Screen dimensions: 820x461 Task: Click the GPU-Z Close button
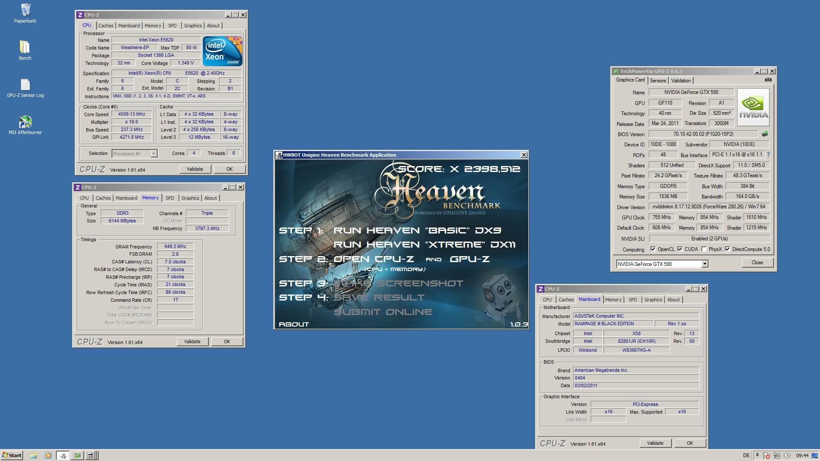click(x=757, y=263)
